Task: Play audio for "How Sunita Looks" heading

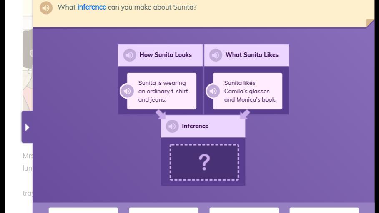Action: [x=130, y=55]
